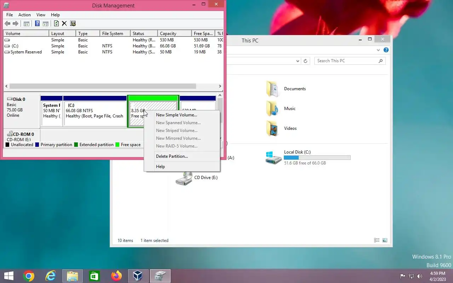The width and height of the screenshot is (453, 283).
Task: Select CD Drive (E:) icon in This PC
Action: 184,179
